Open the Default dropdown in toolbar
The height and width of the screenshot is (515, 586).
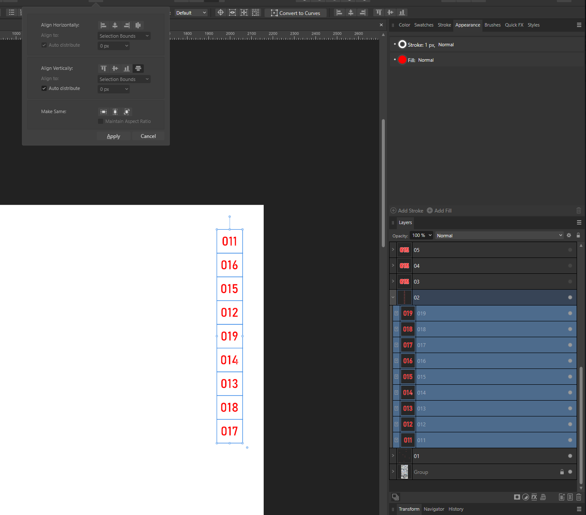(191, 13)
